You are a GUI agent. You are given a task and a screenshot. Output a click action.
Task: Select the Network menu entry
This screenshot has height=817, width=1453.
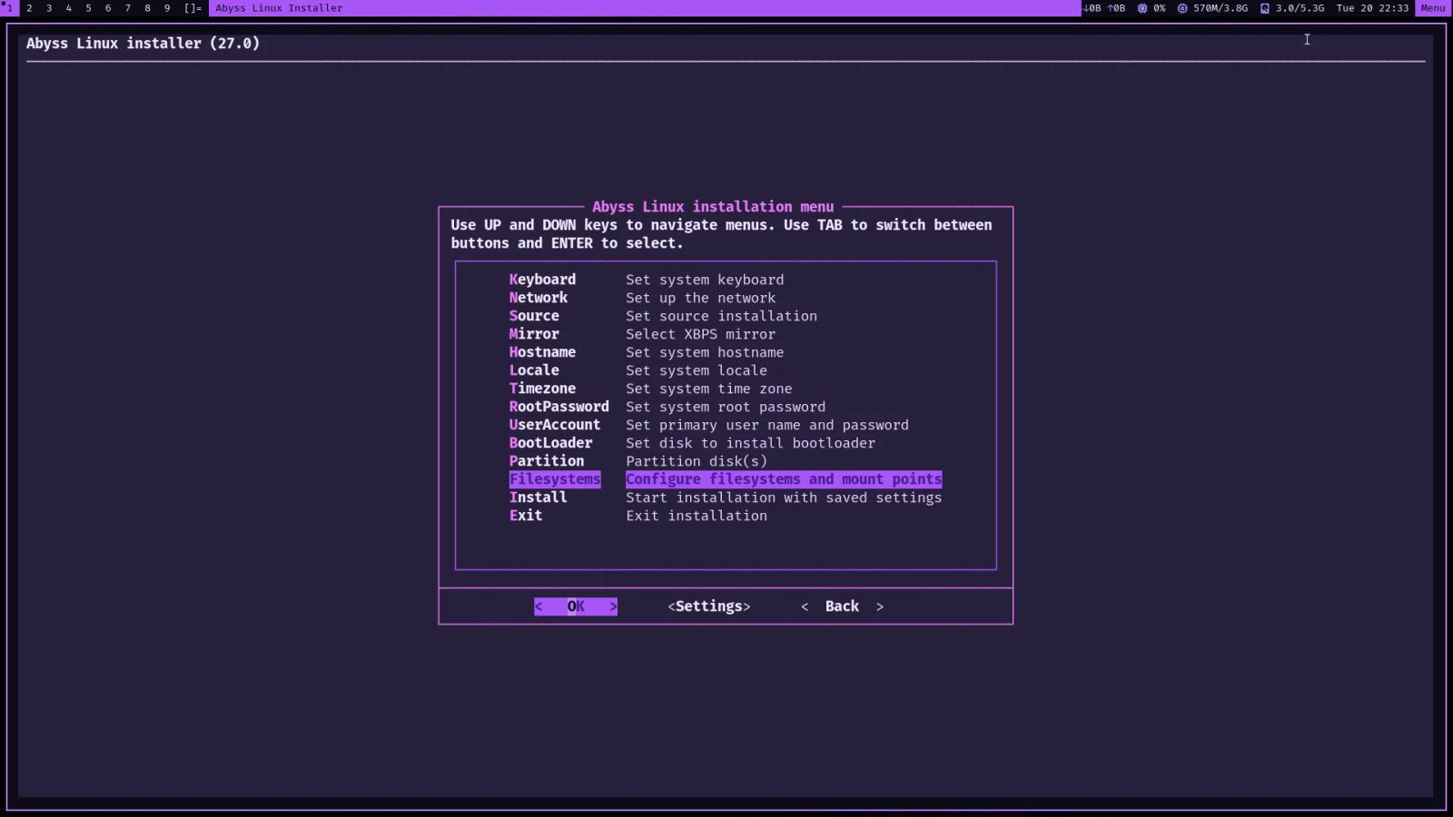click(x=539, y=298)
